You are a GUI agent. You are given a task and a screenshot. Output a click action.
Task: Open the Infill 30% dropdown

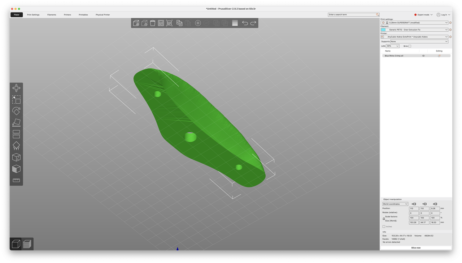(x=393, y=46)
